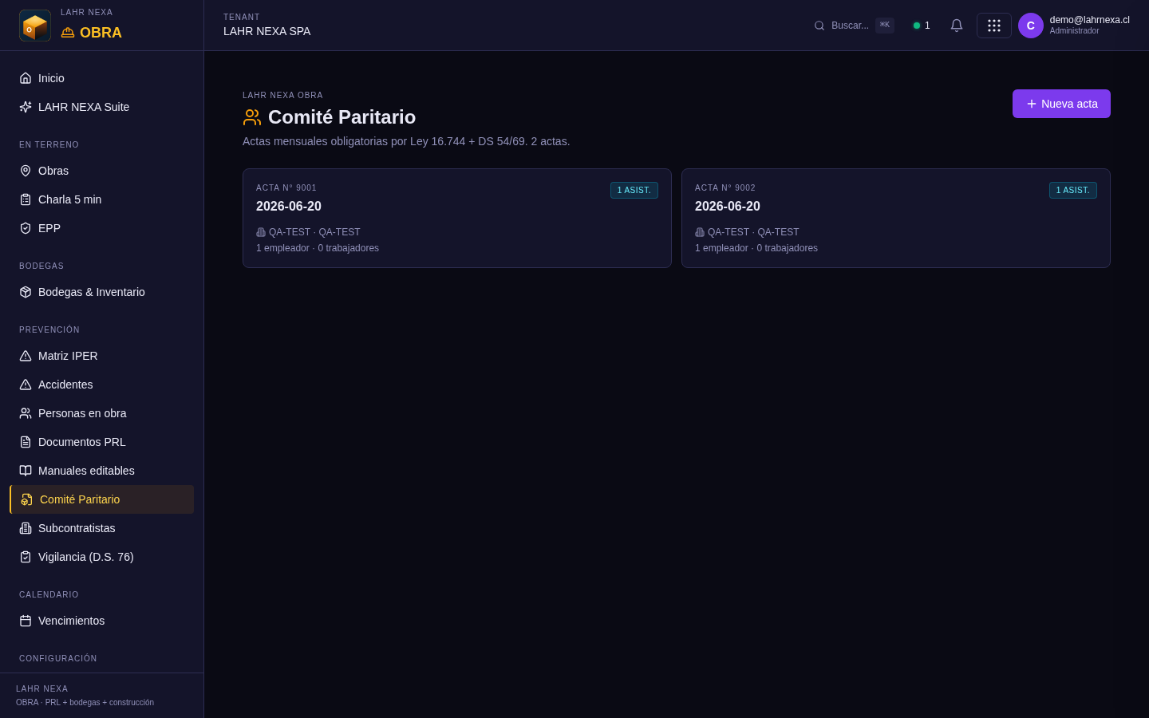1149x718 pixels.
Task: Click the Vigilancia clipboard check icon
Action: point(26,557)
